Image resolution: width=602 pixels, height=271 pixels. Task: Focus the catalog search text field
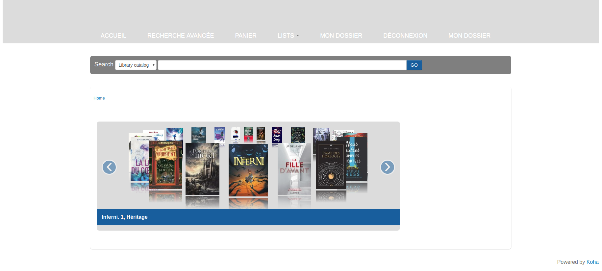(282, 65)
